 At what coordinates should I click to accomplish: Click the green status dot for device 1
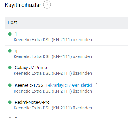point(10,34)
